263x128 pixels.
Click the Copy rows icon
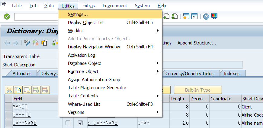[18, 90]
